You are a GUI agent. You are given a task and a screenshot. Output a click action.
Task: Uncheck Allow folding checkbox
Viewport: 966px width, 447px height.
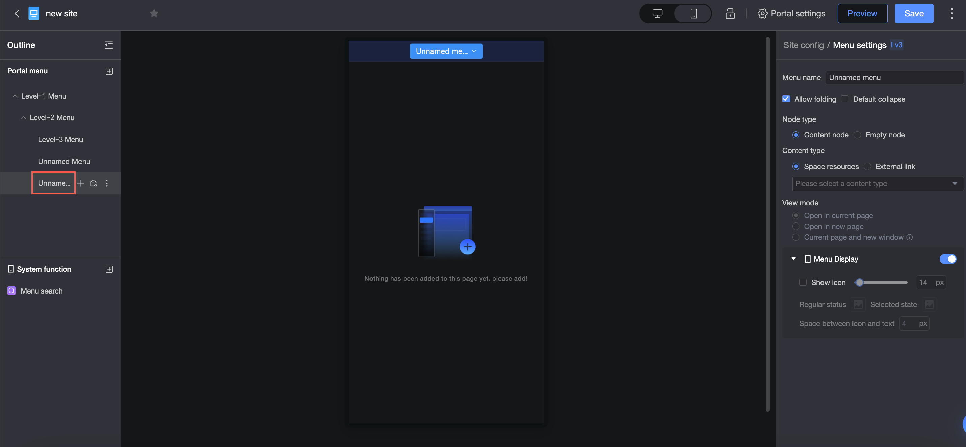click(786, 99)
